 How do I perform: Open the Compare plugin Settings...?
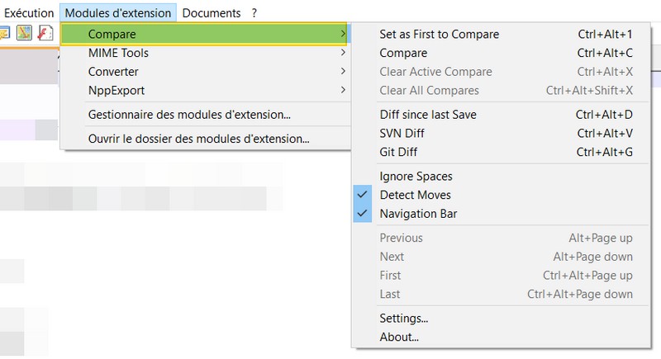coord(403,318)
